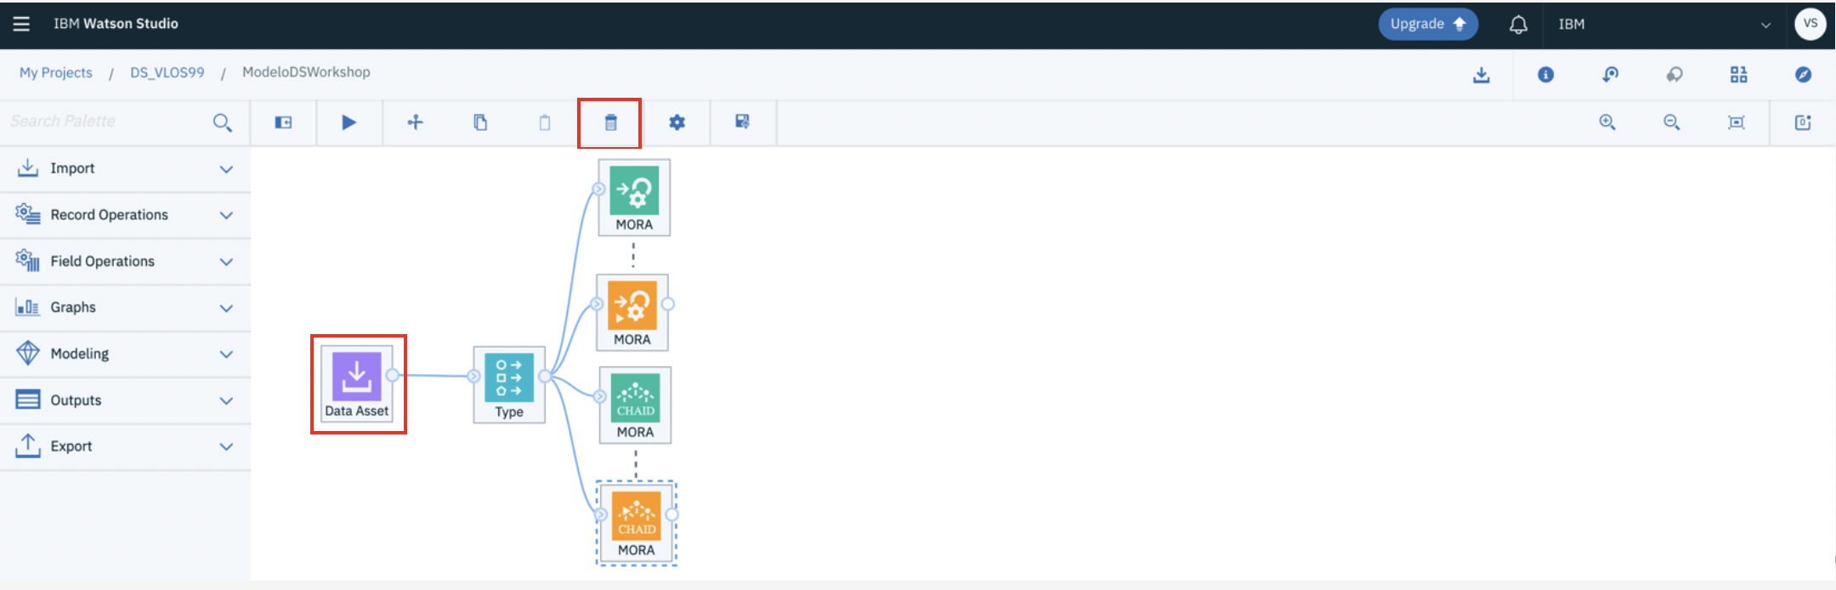
Task: Select the Data Asset node
Action: tap(357, 383)
